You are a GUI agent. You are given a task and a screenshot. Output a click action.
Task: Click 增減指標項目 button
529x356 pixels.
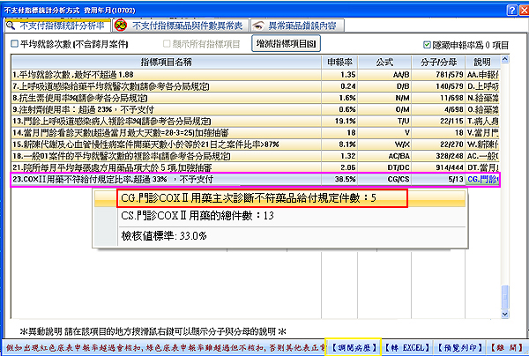pyautogui.click(x=286, y=43)
